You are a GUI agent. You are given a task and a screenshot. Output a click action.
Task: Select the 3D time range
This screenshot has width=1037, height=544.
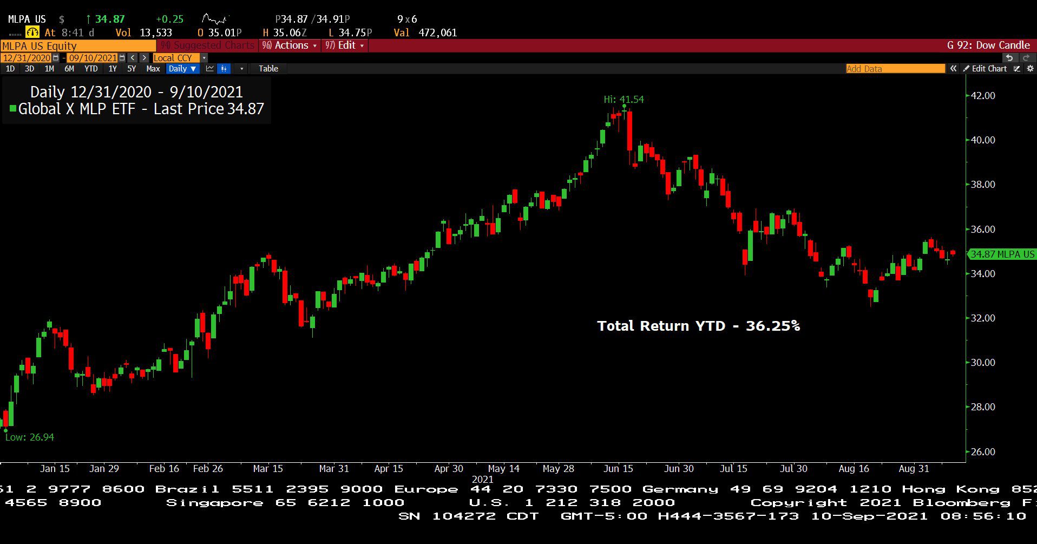coord(29,69)
